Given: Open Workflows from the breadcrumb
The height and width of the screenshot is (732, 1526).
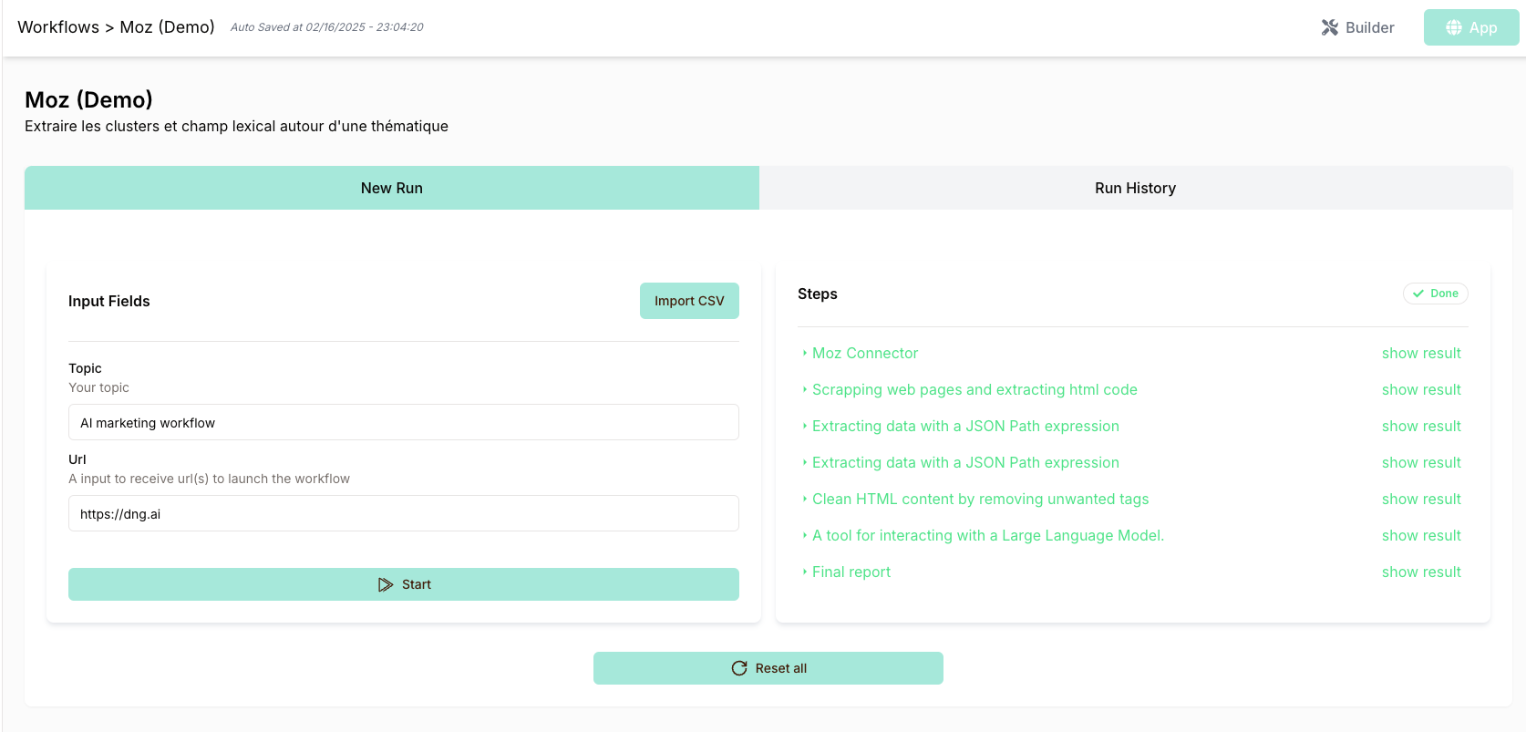Looking at the screenshot, I should pos(58,27).
